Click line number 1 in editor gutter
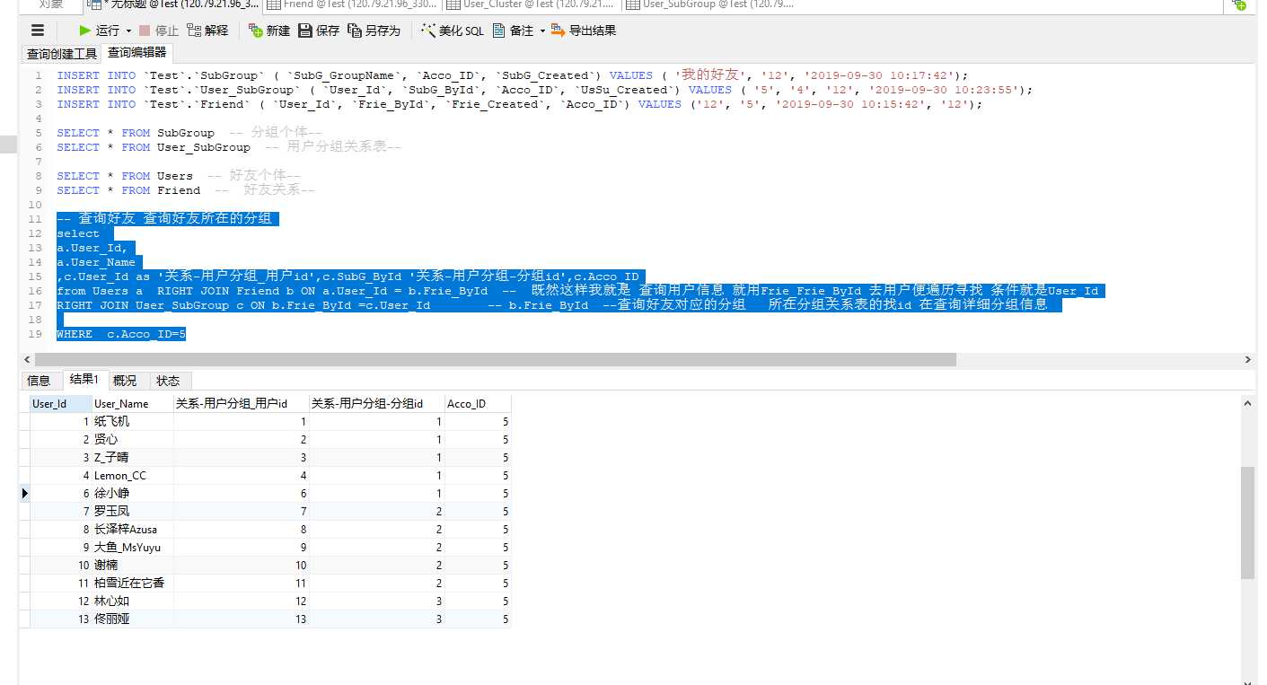The image size is (1267, 685). click(39, 75)
